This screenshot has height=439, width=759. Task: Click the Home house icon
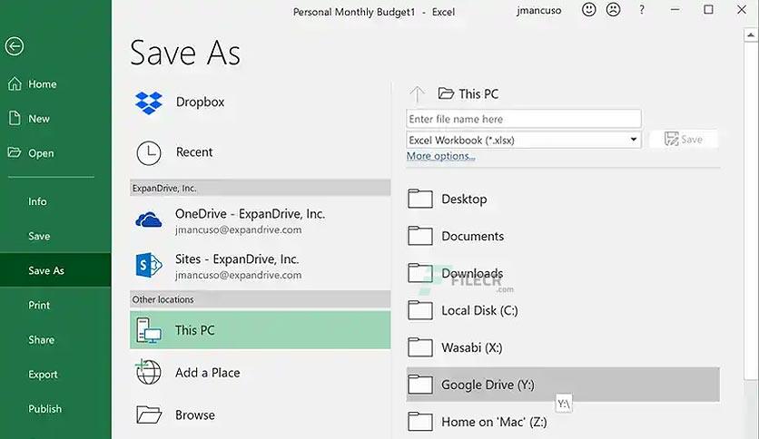(x=15, y=83)
